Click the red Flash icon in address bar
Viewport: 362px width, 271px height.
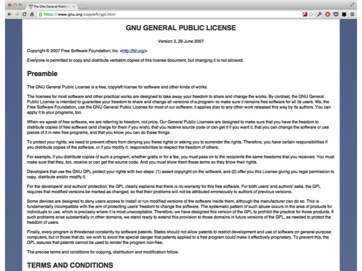point(305,14)
